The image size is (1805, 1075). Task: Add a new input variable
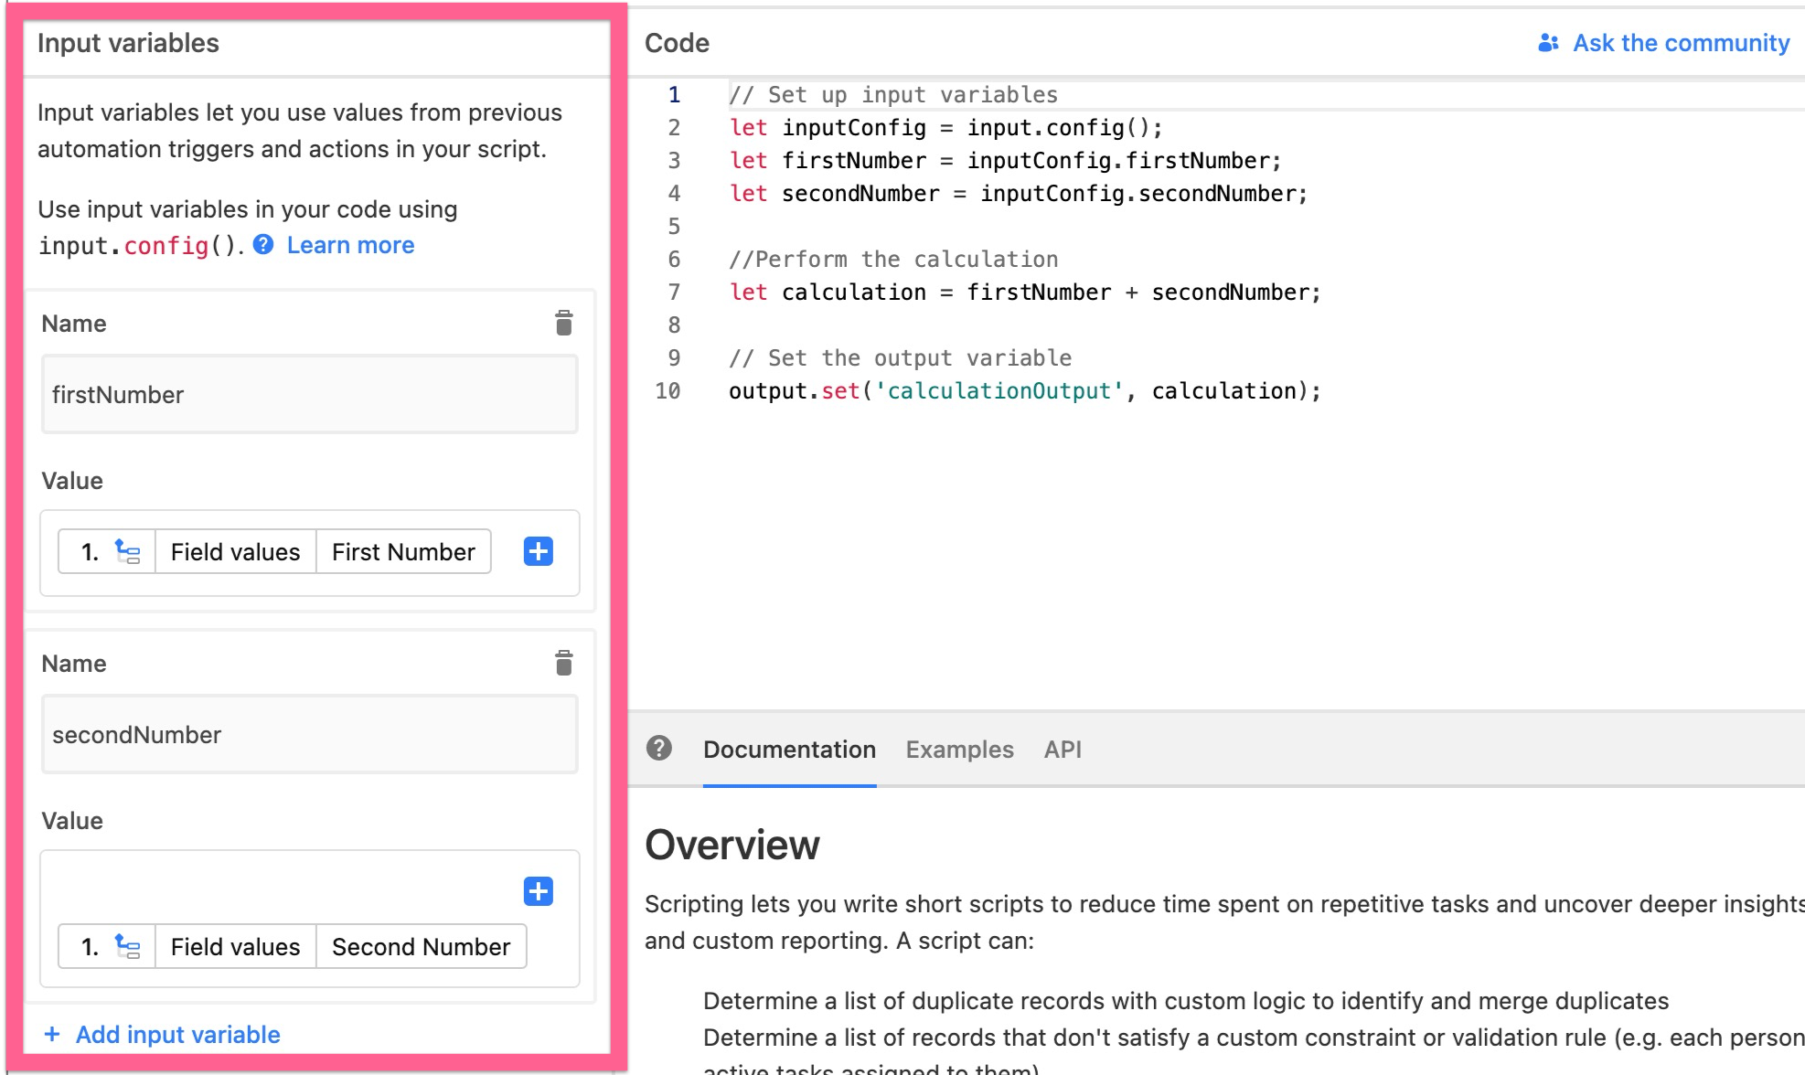[x=163, y=1035]
